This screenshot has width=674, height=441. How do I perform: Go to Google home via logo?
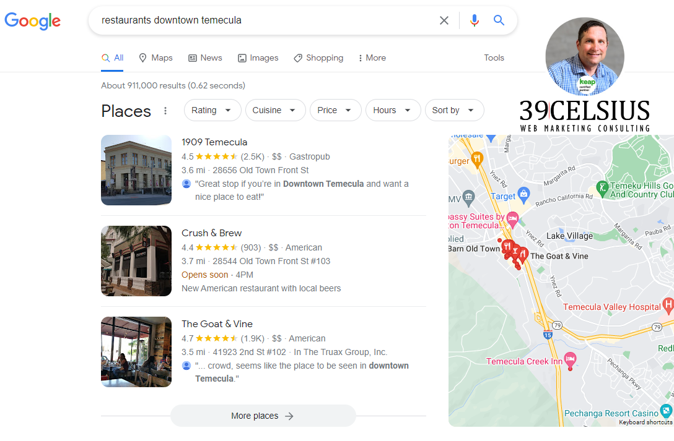pos(33,20)
